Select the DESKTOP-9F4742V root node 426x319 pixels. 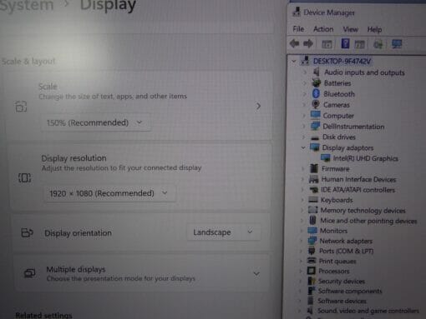(x=342, y=61)
